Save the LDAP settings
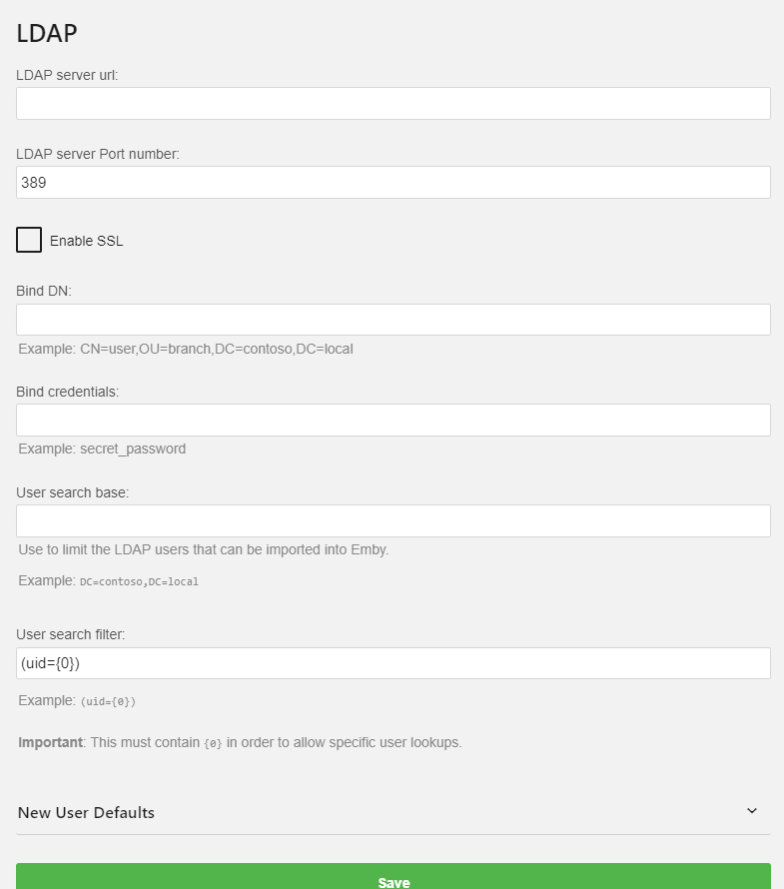The height and width of the screenshot is (889, 784). click(x=393, y=877)
